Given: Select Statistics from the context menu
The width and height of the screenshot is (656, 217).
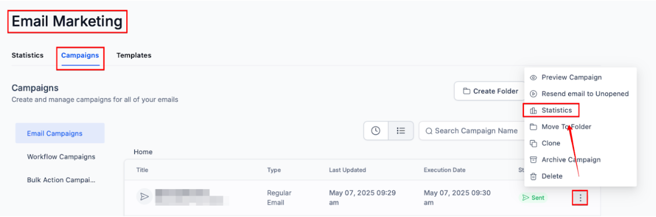Looking at the screenshot, I should 556,110.
